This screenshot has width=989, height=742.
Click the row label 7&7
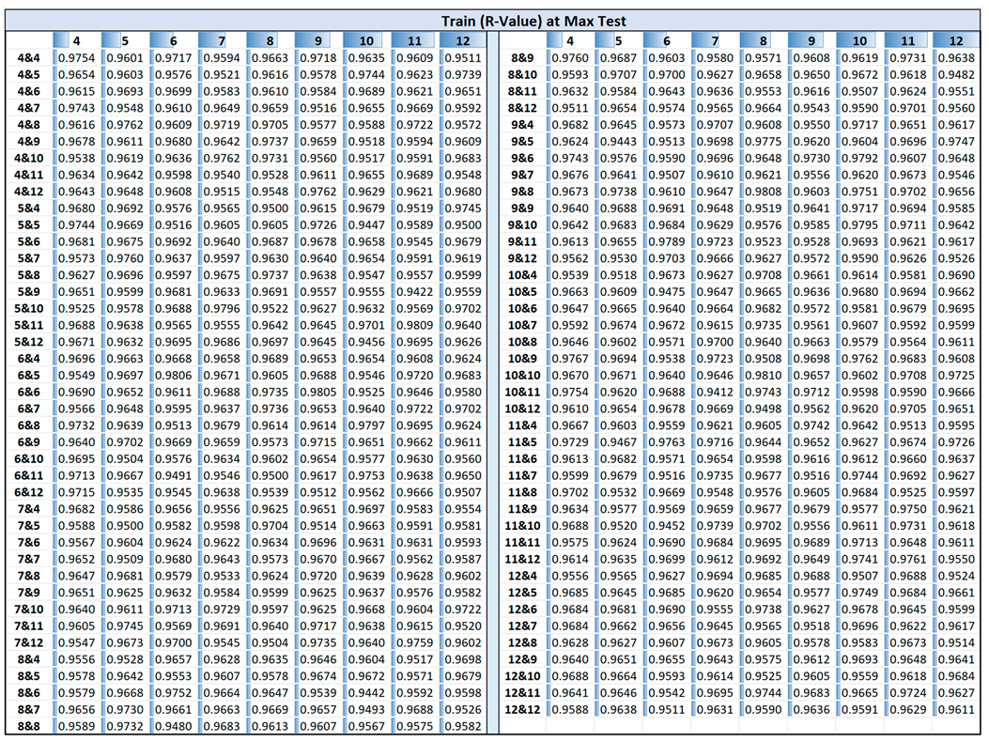[28, 560]
